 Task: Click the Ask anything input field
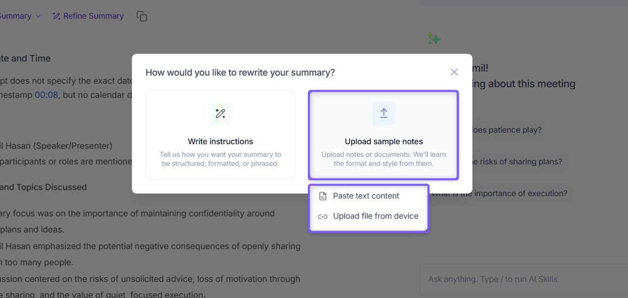coord(524,279)
